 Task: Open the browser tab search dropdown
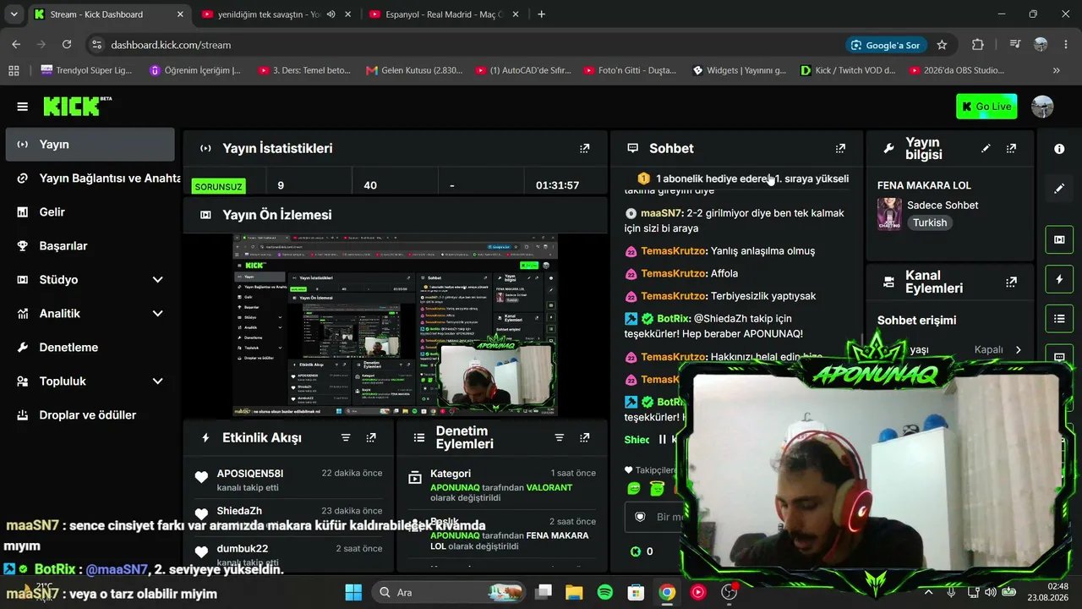point(14,14)
